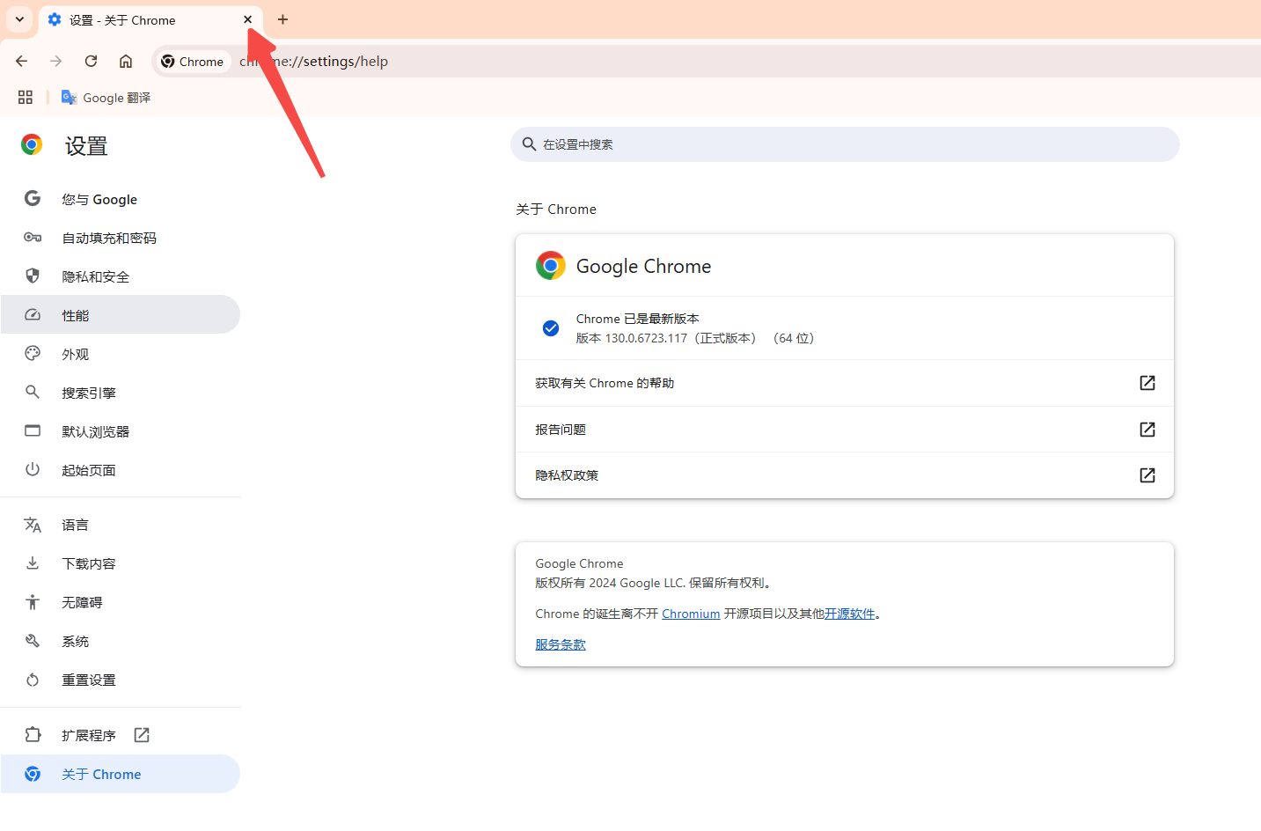The width and height of the screenshot is (1261, 831).
Task: Open 自动填充和密码 settings section
Action: point(121,239)
